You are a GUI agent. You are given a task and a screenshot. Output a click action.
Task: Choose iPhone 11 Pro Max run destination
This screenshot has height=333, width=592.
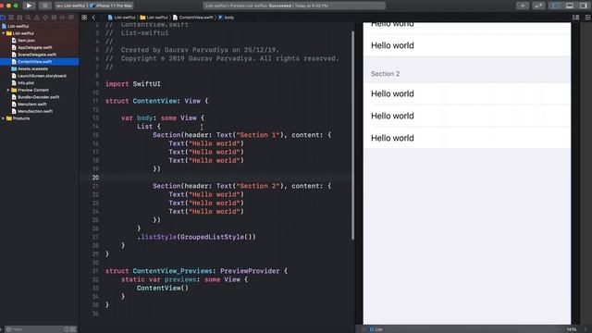111,6
